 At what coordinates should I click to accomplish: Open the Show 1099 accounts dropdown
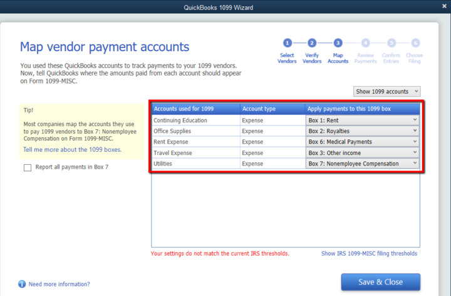click(x=387, y=92)
